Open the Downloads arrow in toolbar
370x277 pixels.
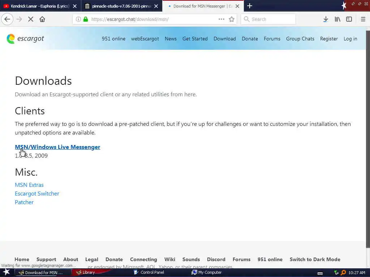[326, 19]
